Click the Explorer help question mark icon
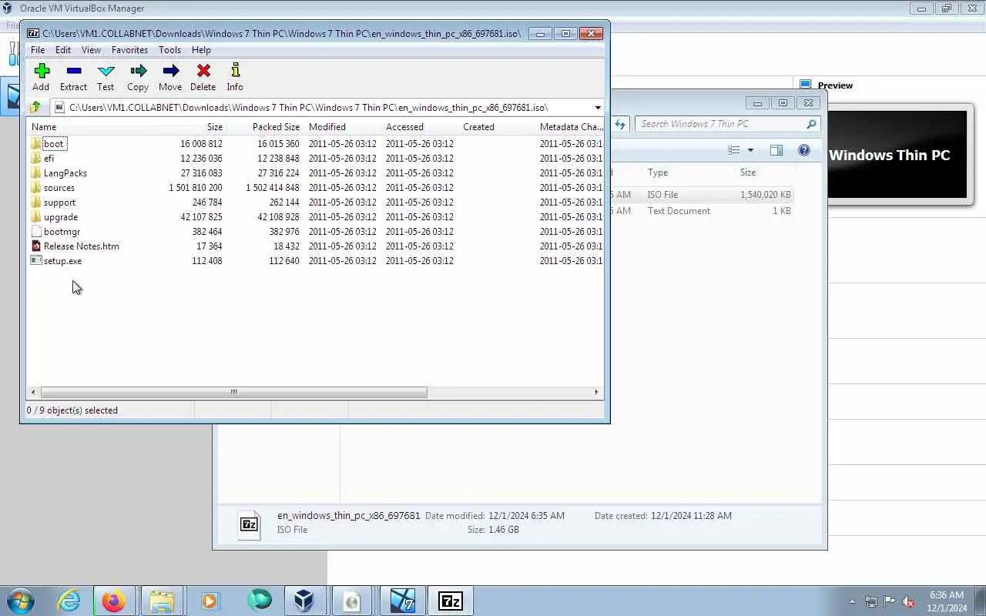The width and height of the screenshot is (986, 616). tap(804, 150)
